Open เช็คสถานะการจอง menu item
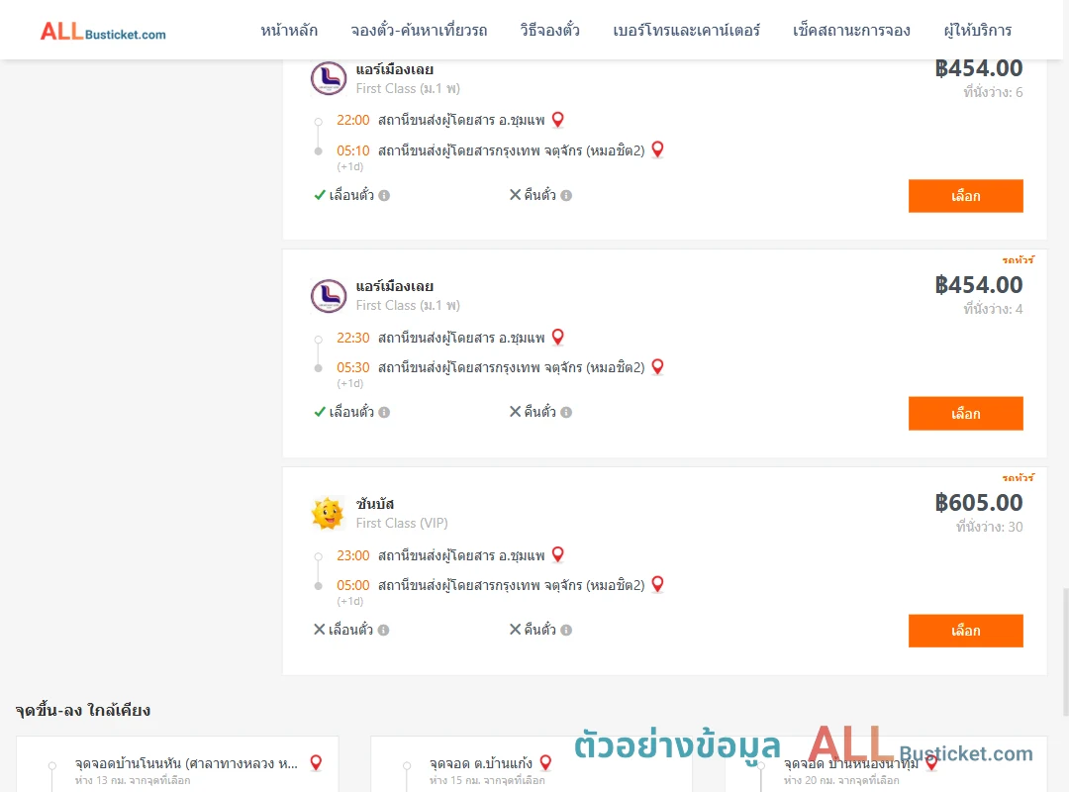The height and width of the screenshot is (792, 1069). point(851,30)
